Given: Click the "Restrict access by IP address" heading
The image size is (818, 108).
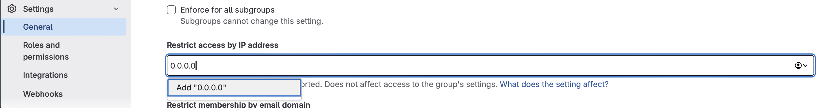Looking at the screenshot, I should pyautogui.click(x=222, y=45).
